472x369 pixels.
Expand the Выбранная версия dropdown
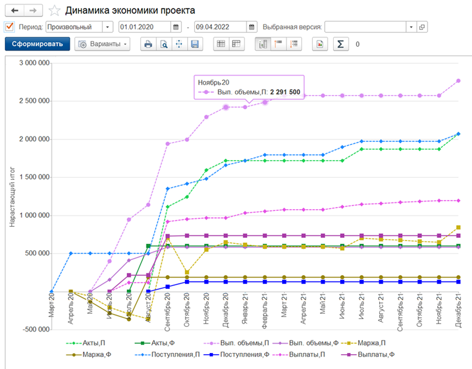pos(411,27)
